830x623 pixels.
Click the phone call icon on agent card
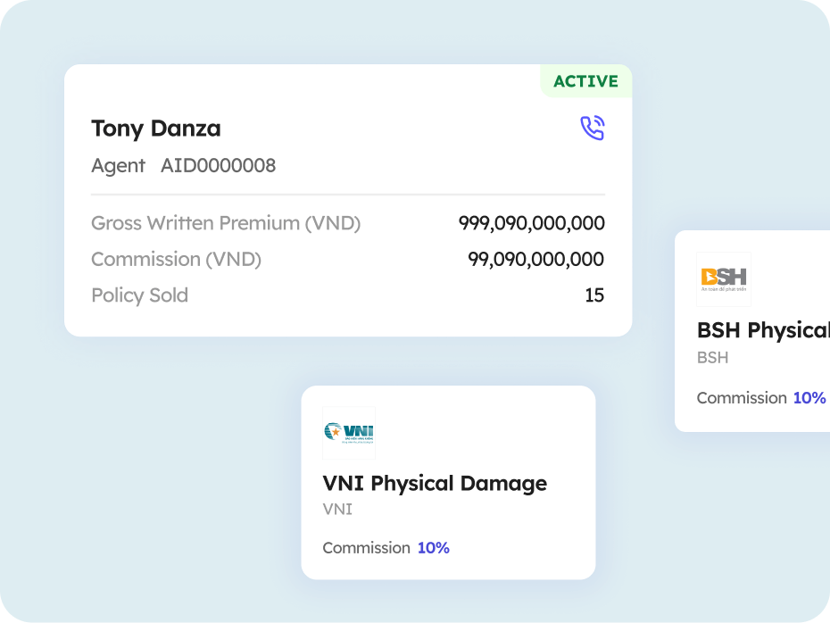(x=592, y=129)
